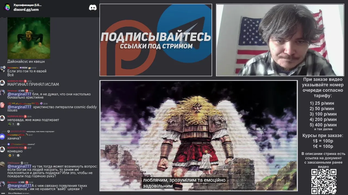The height and width of the screenshot is (195, 348).
Task: Click add-reaction smiley under конешно
Action: (18, 155)
